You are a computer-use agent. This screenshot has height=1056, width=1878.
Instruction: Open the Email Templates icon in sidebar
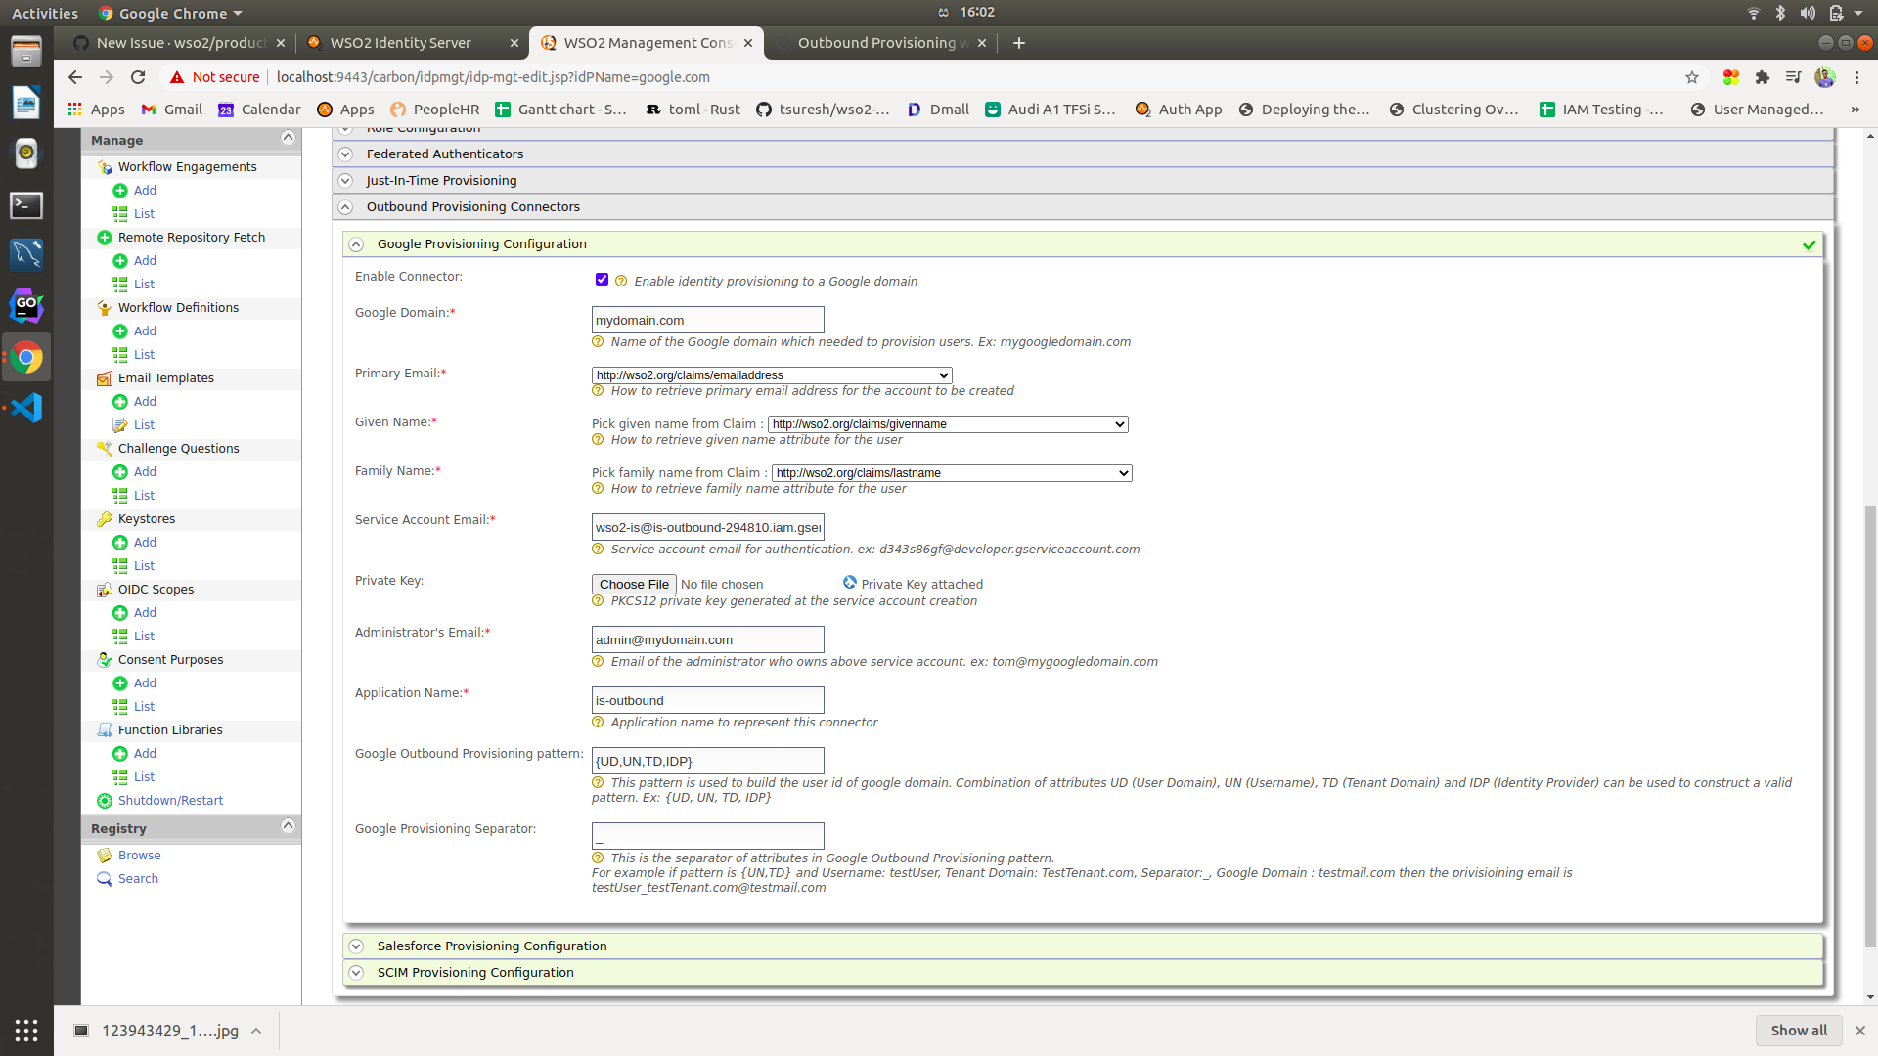(105, 377)
